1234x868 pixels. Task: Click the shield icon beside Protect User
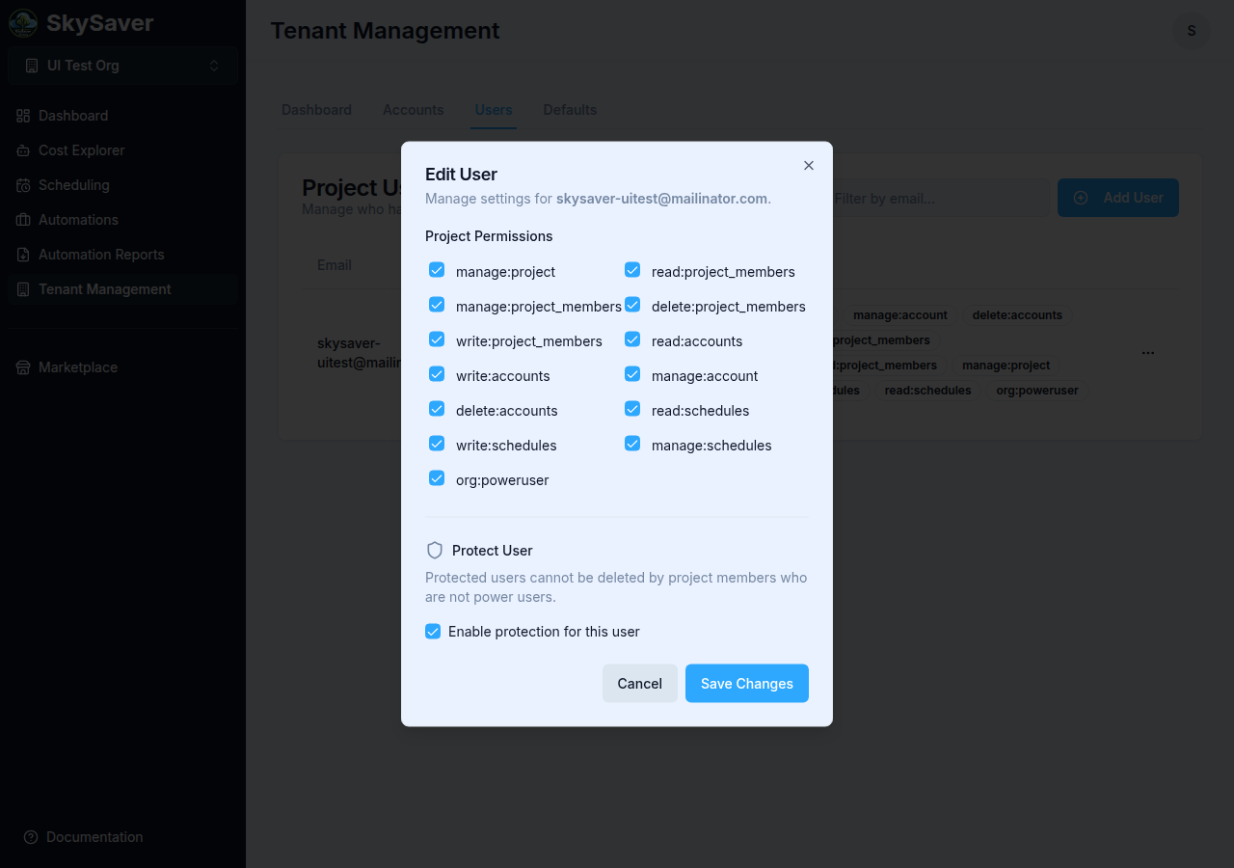pyautogui.click(x=435, y=551)
